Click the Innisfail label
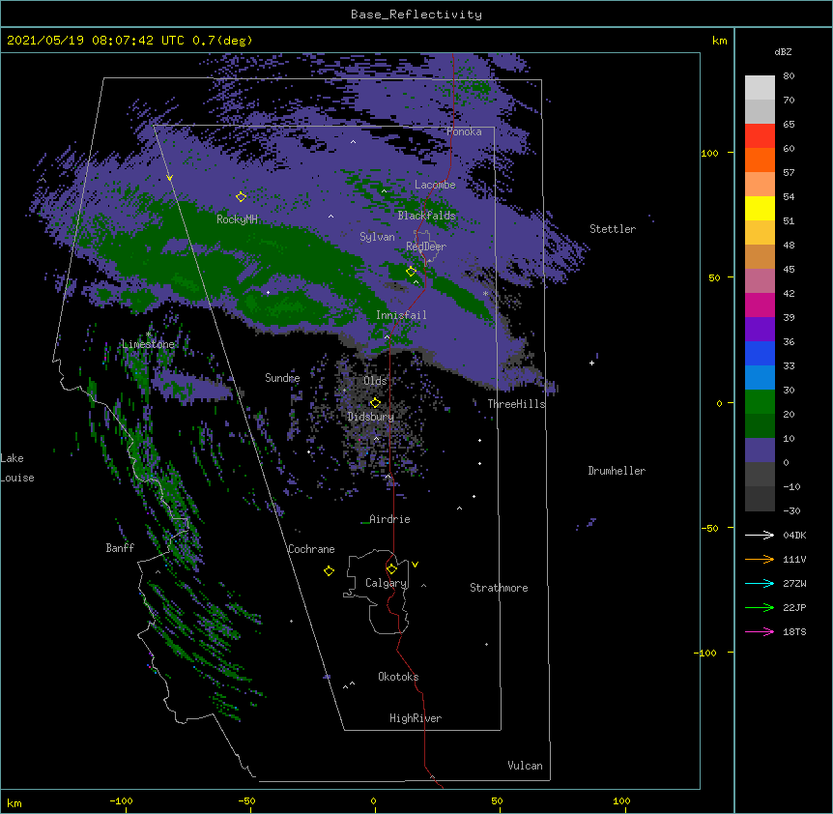The height and width of the screenshot is (814, 833). click(x=401, y=315)
